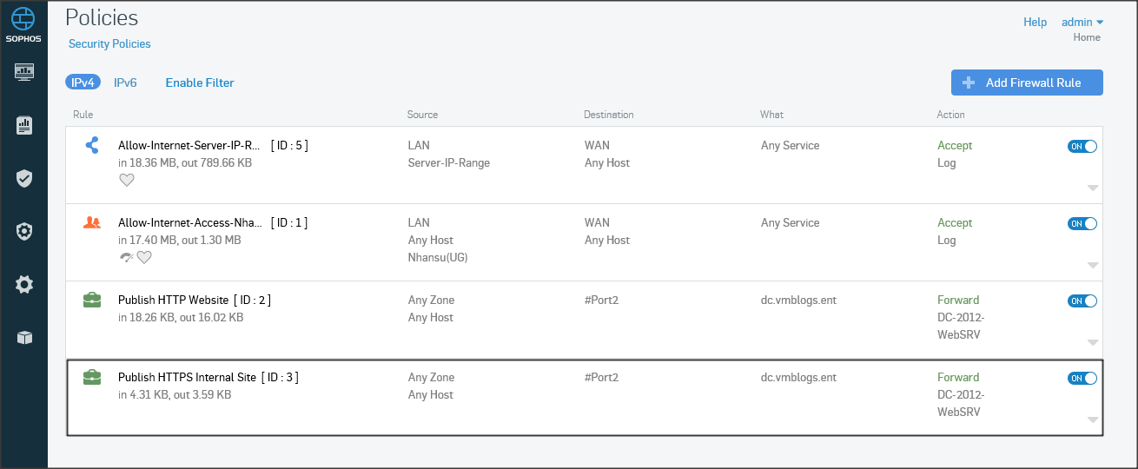Open the monitor dashboard sidebar icon
The width and height of the screenshot is (1138, 469).
click(24, 71)
